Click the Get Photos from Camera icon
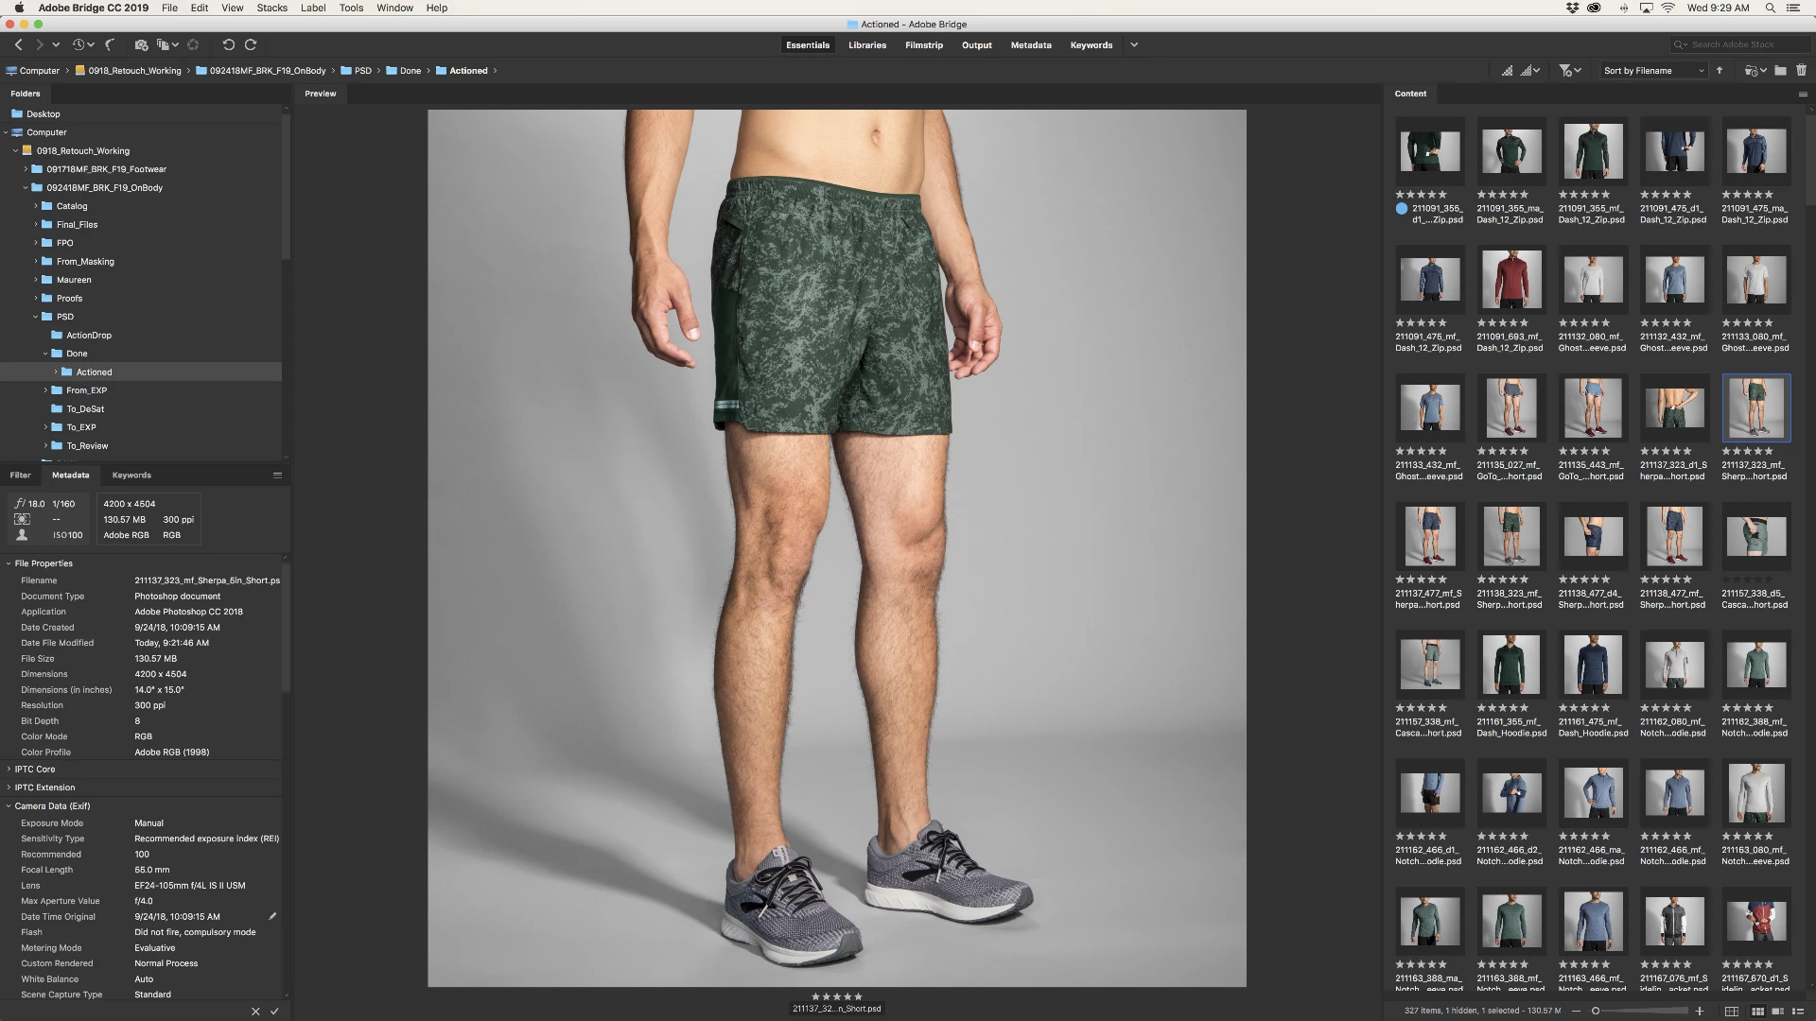 (141, 44)
